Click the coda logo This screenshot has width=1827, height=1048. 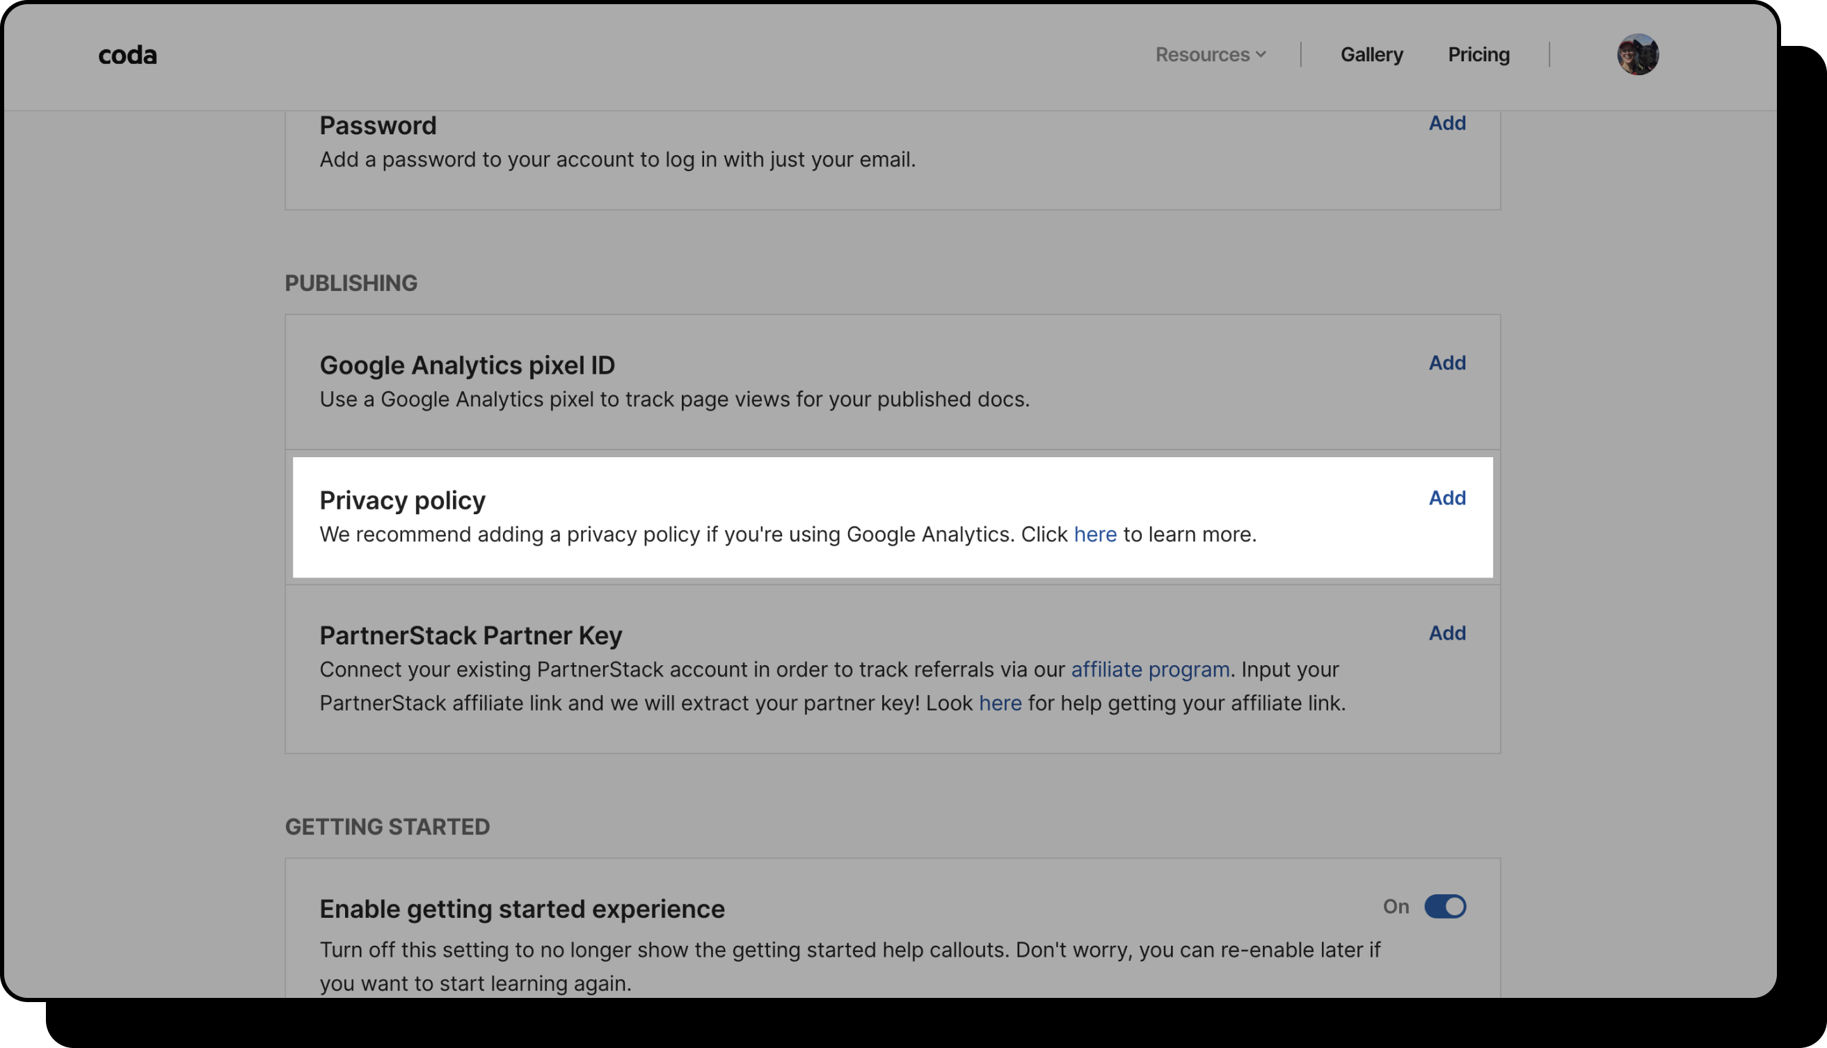(x=127, y=56)
